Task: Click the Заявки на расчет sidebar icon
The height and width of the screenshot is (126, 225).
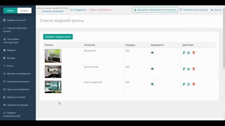Action: (x=4, y=20)
